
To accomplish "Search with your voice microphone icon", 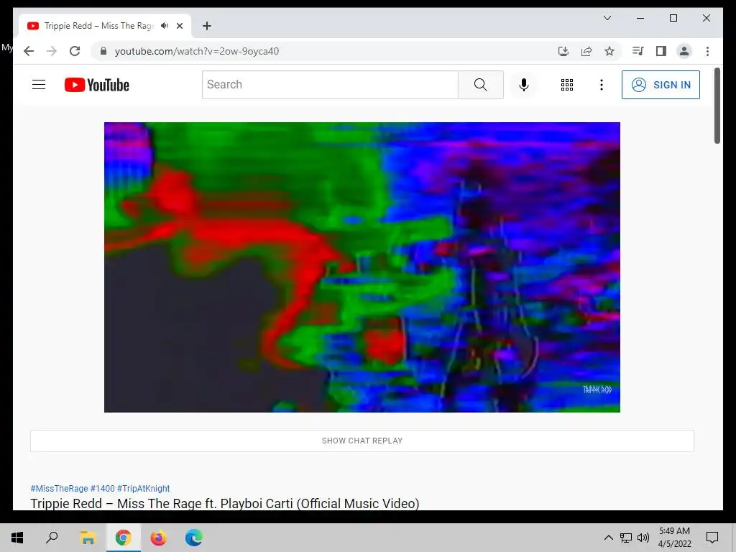I will click(524, 85).
